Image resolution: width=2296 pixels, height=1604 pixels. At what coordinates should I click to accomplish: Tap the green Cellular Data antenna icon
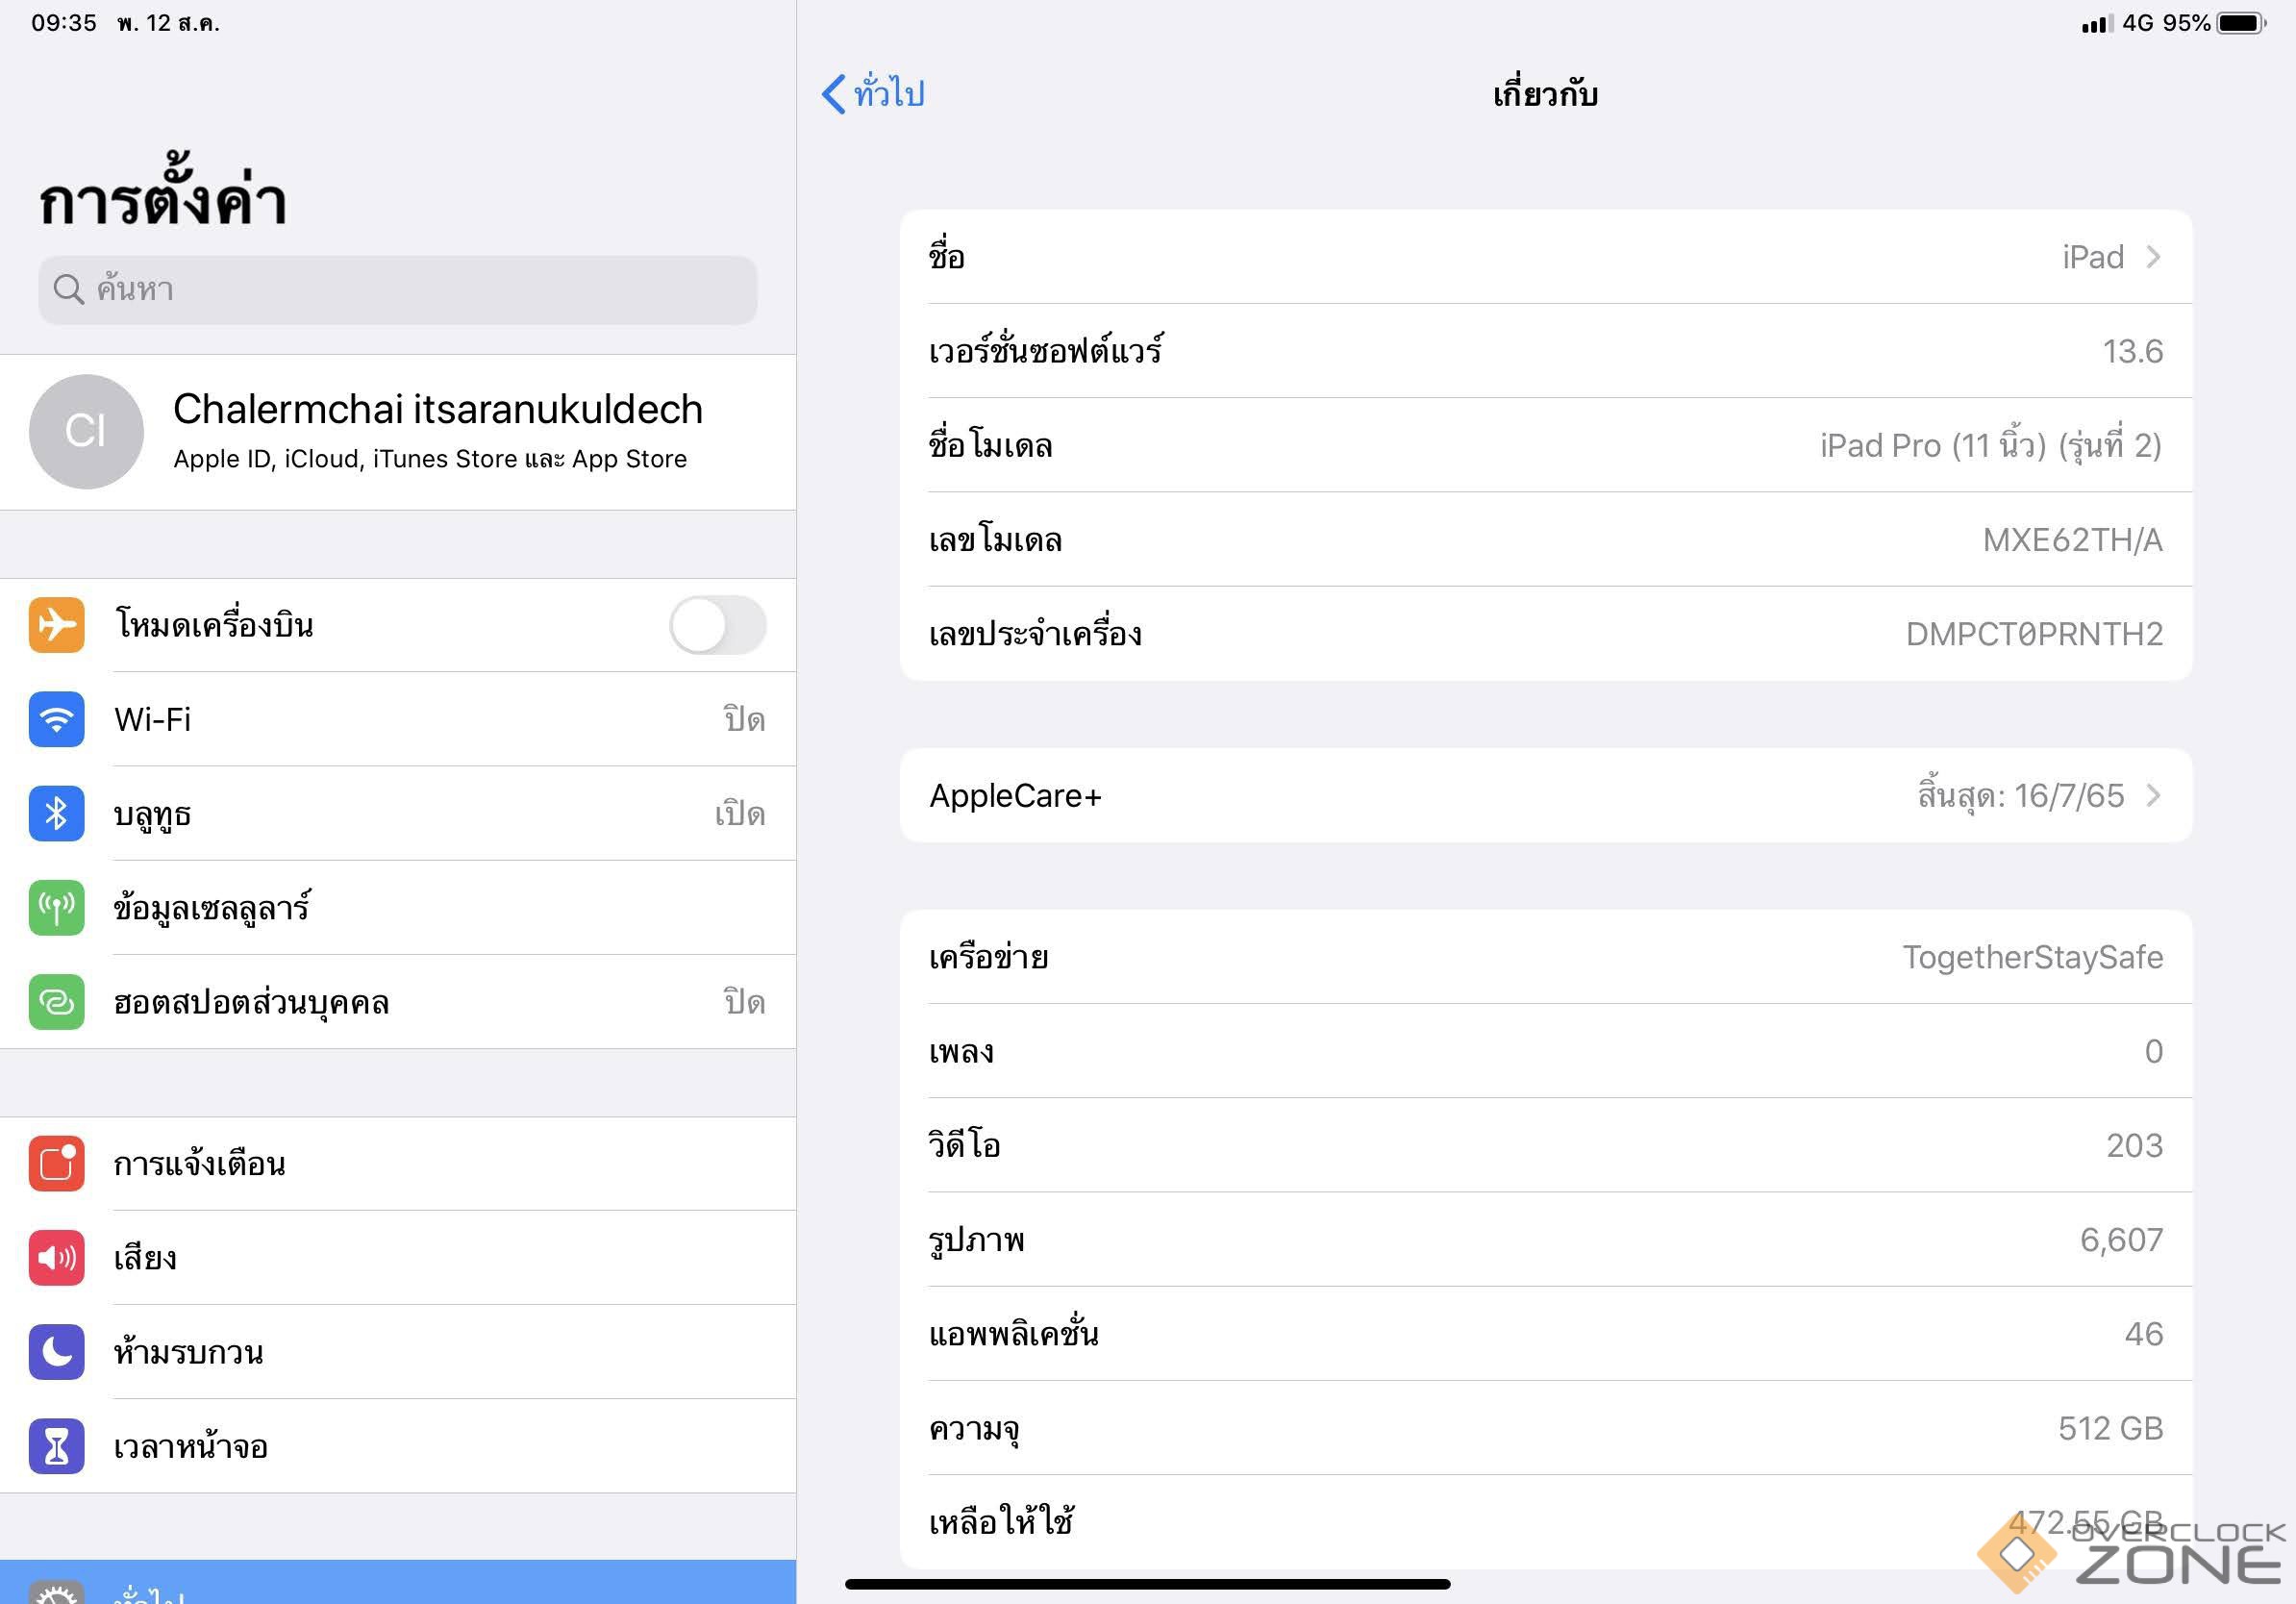56,908
